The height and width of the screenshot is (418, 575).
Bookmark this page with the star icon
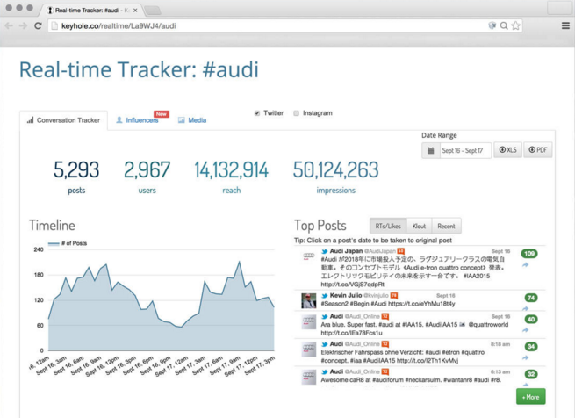click(515, 25)
